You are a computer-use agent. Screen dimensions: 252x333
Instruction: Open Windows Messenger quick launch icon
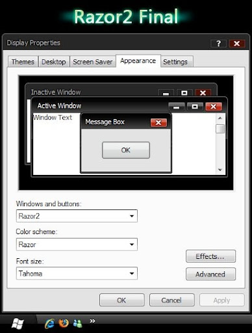tap(77, 323)
